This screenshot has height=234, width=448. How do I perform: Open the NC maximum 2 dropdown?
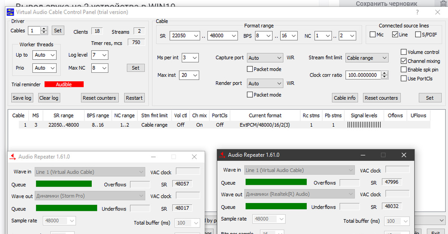347,36
